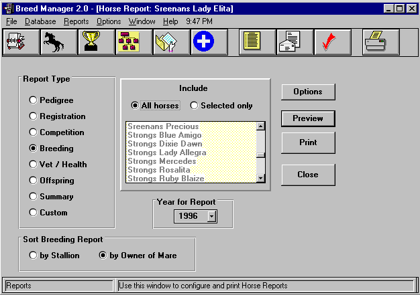The width and height of the screenshot is (420, 295).
Task: Sort breeding report by Stallion
Action: tap(33, 256)
